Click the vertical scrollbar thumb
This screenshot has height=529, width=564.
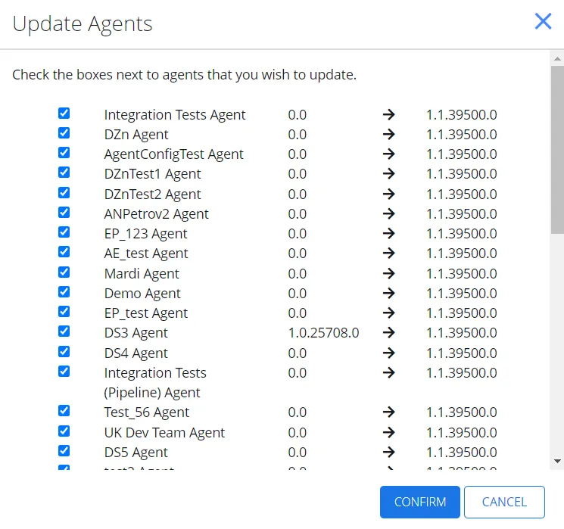[x=557, y=150]
